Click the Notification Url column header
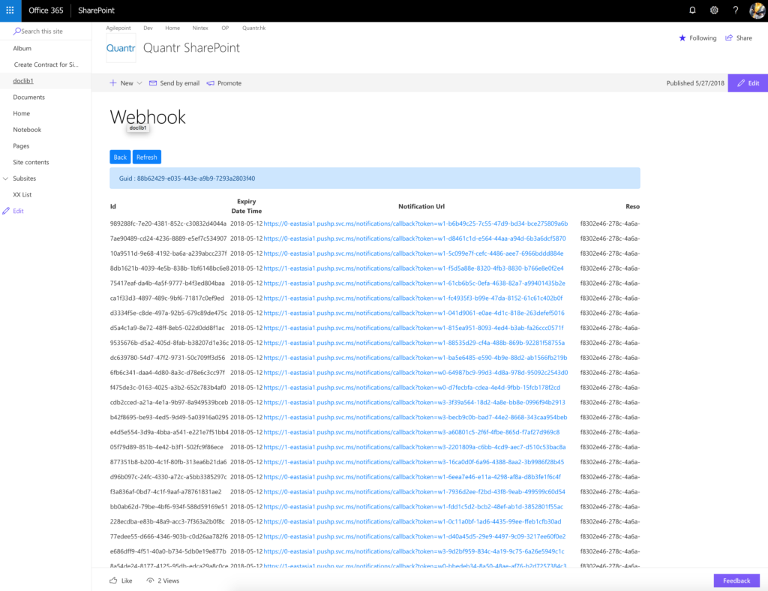 coord(421,207)
